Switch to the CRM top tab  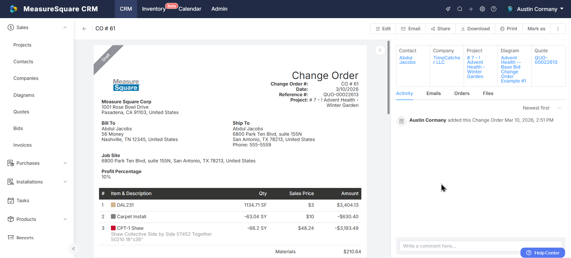point(126,9)
